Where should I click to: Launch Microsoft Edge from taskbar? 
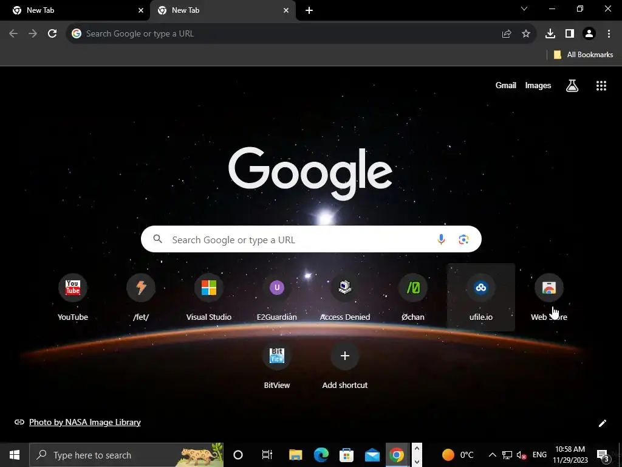[x=321, y=455]
